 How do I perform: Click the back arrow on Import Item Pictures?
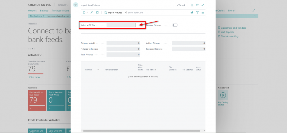(76, 5)
